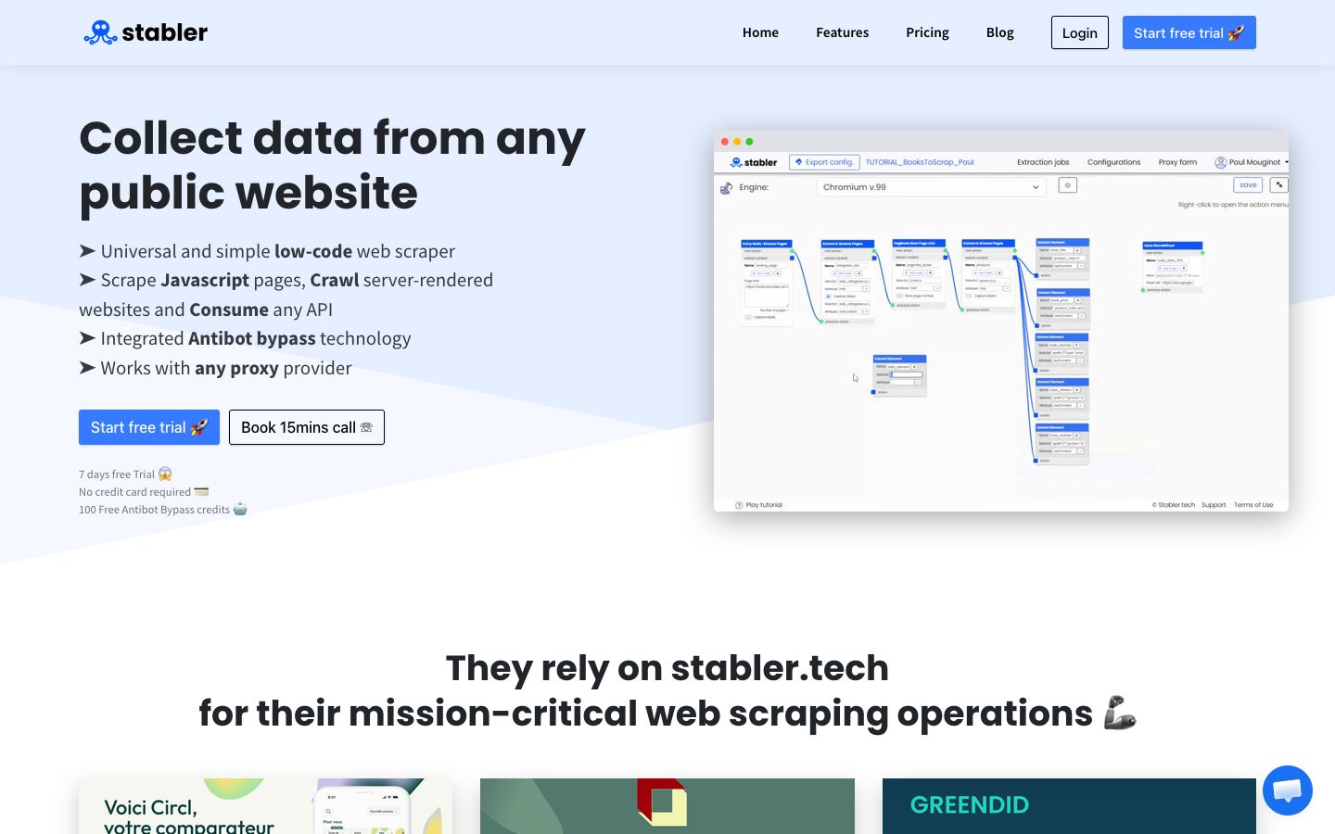Screen dimensions: 1335x834
Task: Click the stabler octopus logo in the header
Action: [146, 32]
